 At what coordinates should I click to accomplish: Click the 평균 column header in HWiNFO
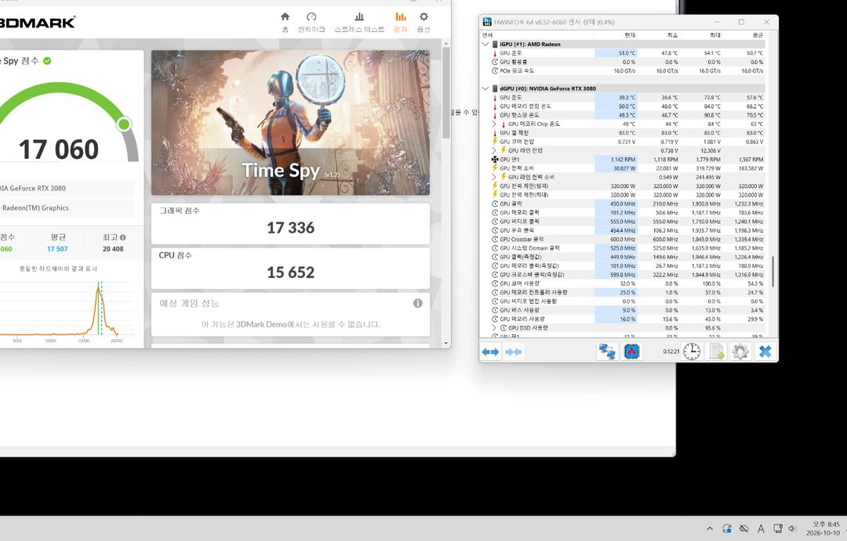(x=758, y=35)
